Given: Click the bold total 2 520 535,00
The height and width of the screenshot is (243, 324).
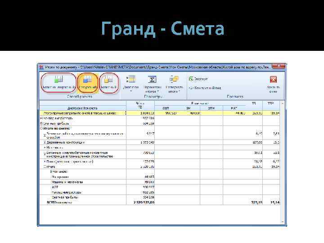Looking at the screenshot, I should coord(144,202).
